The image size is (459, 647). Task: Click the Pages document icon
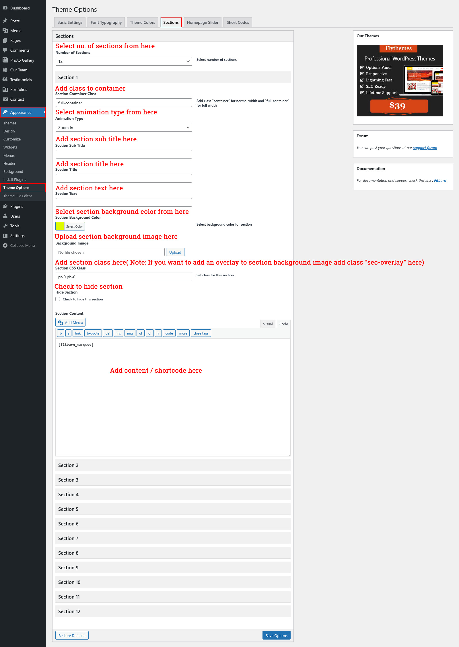click(x=5, y=40)
